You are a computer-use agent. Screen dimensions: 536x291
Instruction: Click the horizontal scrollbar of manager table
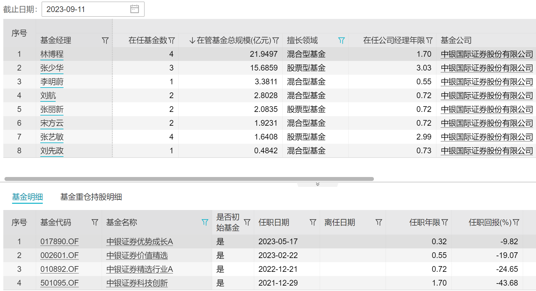click(189, 179)
